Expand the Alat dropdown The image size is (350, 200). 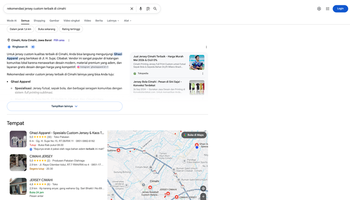tap(127, 20)
